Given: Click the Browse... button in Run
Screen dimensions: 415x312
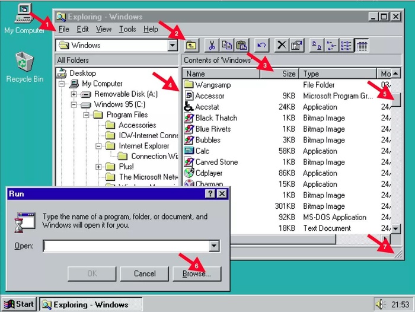Looking at the screenshot, I should pyautogui.click(x=196, y=273).
